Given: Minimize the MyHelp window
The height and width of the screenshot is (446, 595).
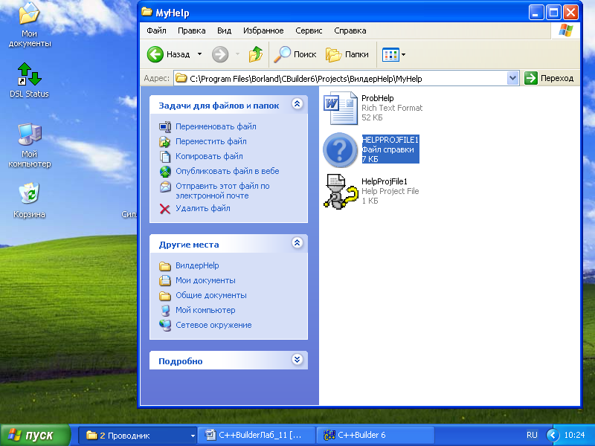Looking at the screenshot, I should tap(535, 13).
